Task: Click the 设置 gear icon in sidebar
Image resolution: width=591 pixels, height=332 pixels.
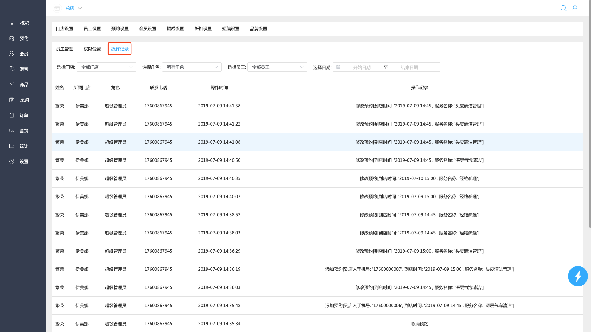Action: 12,161
